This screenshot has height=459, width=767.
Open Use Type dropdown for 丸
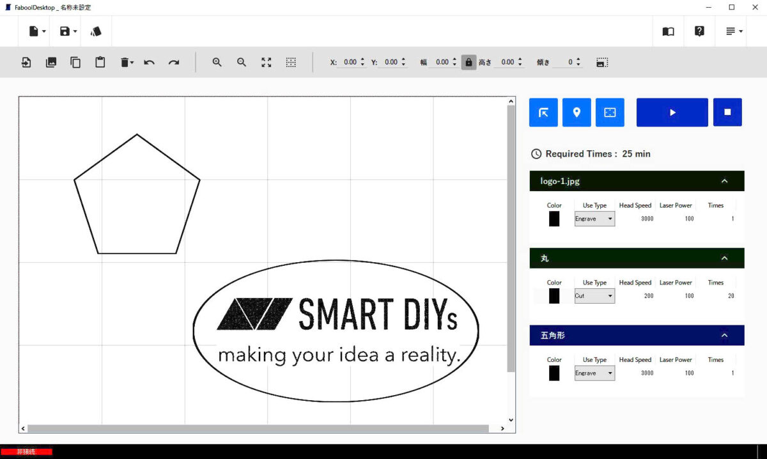coord(594,296)
